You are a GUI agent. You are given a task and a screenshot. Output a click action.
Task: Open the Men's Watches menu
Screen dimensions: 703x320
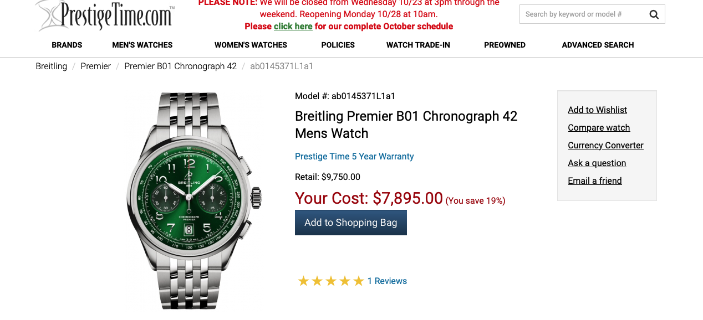(142, 45)
